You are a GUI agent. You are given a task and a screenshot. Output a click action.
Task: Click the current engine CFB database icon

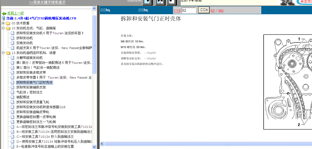(x=3, y=18)
